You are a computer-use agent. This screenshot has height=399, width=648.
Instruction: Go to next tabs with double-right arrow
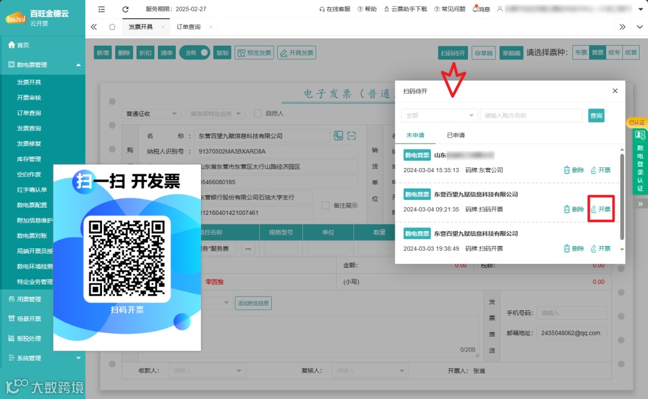(x=622, y=27)
